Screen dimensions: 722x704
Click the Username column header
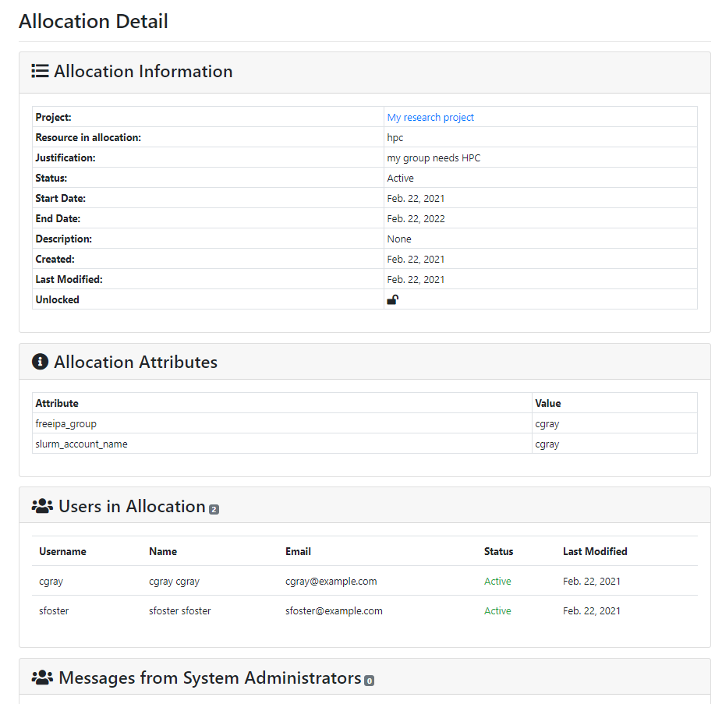click(62, 551)
